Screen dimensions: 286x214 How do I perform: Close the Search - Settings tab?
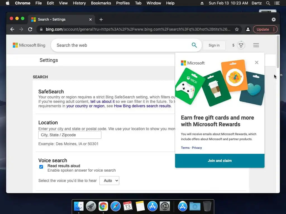point(90,20)
